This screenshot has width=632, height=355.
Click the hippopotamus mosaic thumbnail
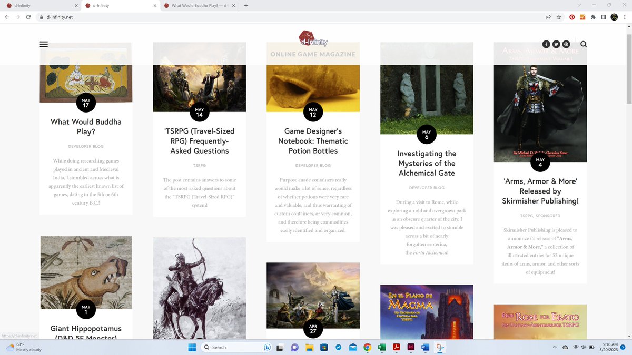click(x=86, y=272)
